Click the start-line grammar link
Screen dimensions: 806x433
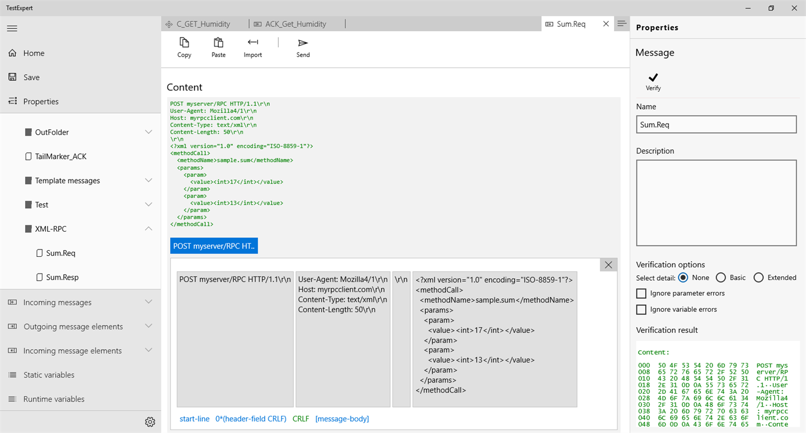coord(194,418)
